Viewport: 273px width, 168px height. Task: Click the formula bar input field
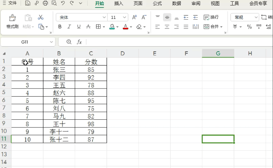tap(179, 42)
